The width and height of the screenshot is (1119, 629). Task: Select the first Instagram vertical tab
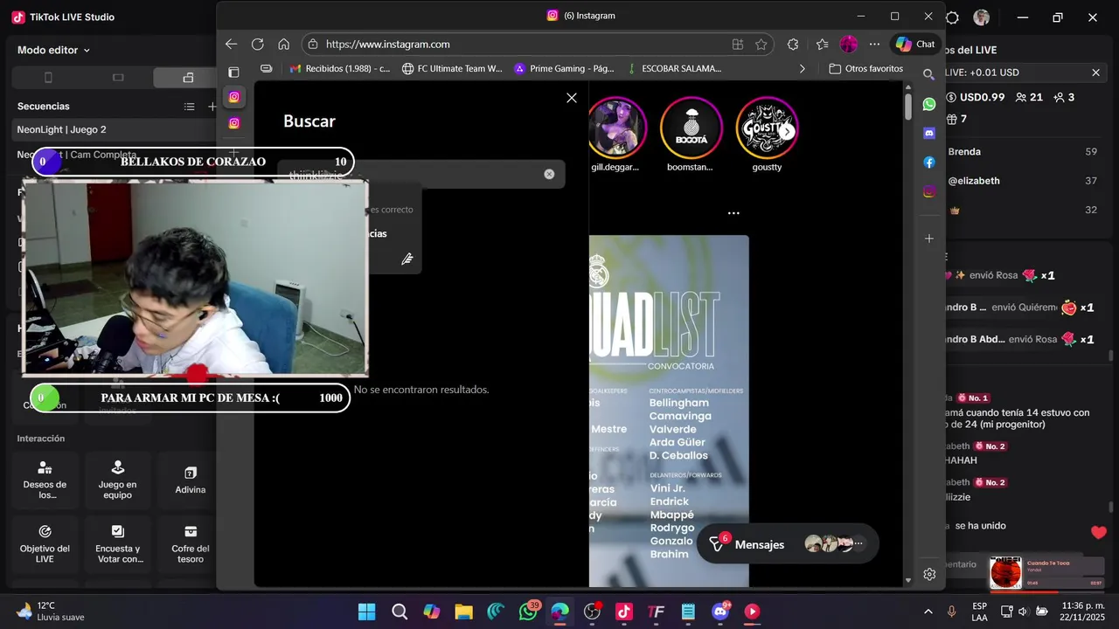pyautogui.click(x=233, y=97)
